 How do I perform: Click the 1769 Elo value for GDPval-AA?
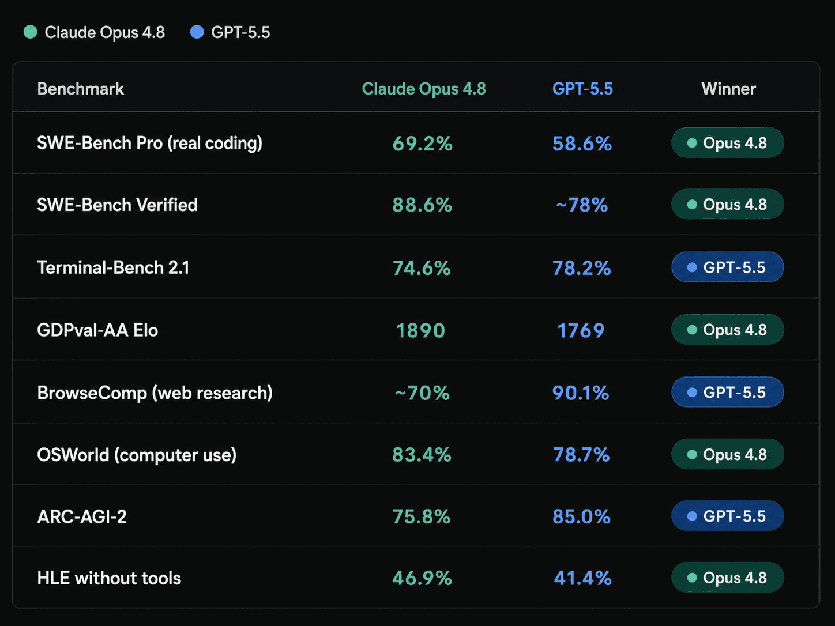point(581,330)
